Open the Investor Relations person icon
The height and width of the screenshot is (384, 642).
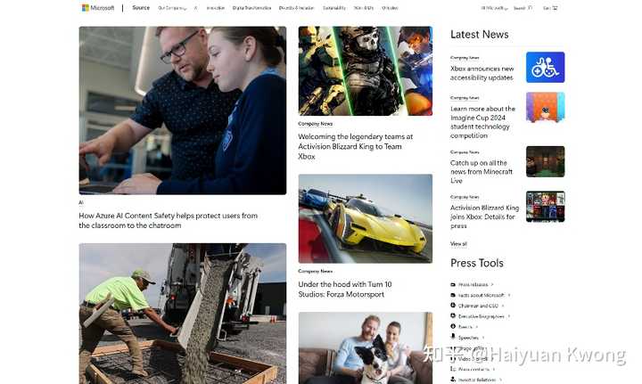[x=453, y=380]
